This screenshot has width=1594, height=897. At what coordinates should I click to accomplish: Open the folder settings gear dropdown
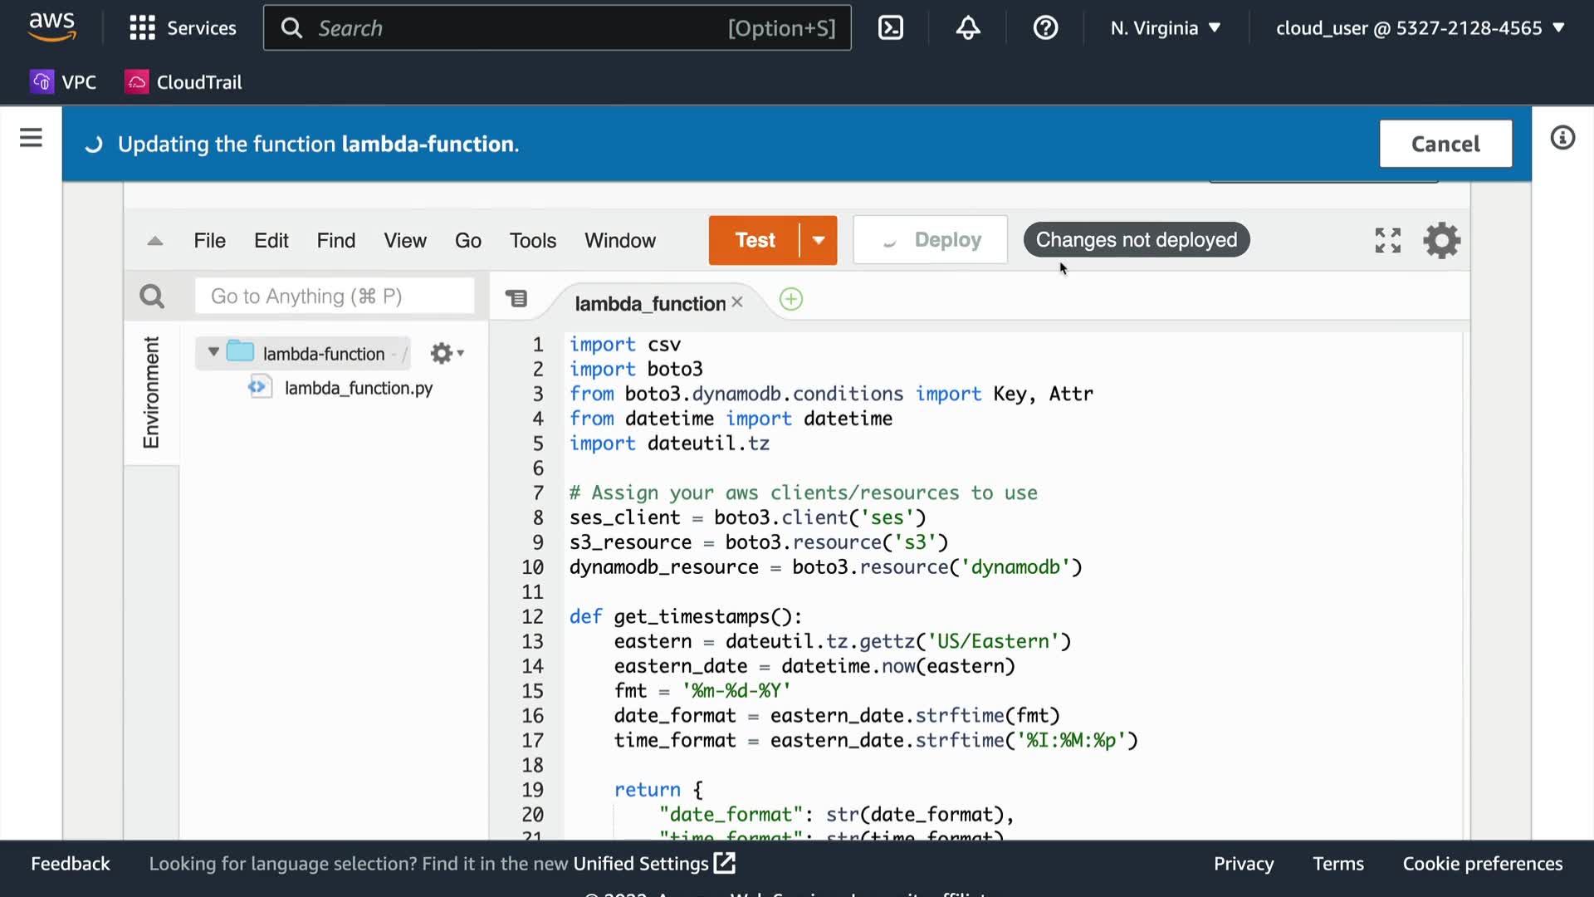447,354
